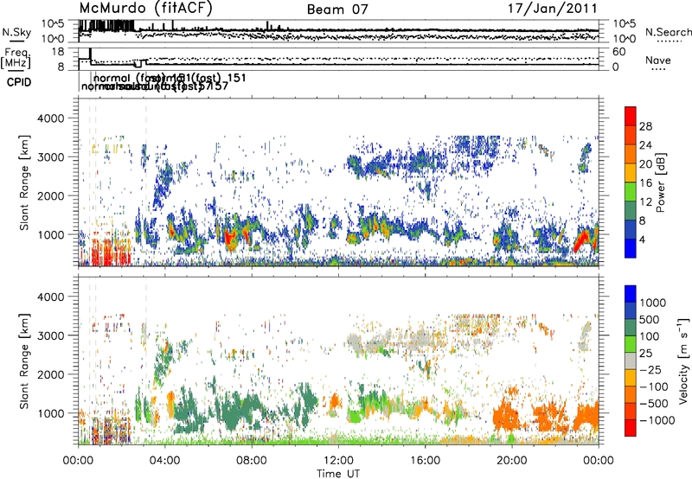Click the 24 label on Power colorbar
The image size is (692, 479).
pos(645,145)
